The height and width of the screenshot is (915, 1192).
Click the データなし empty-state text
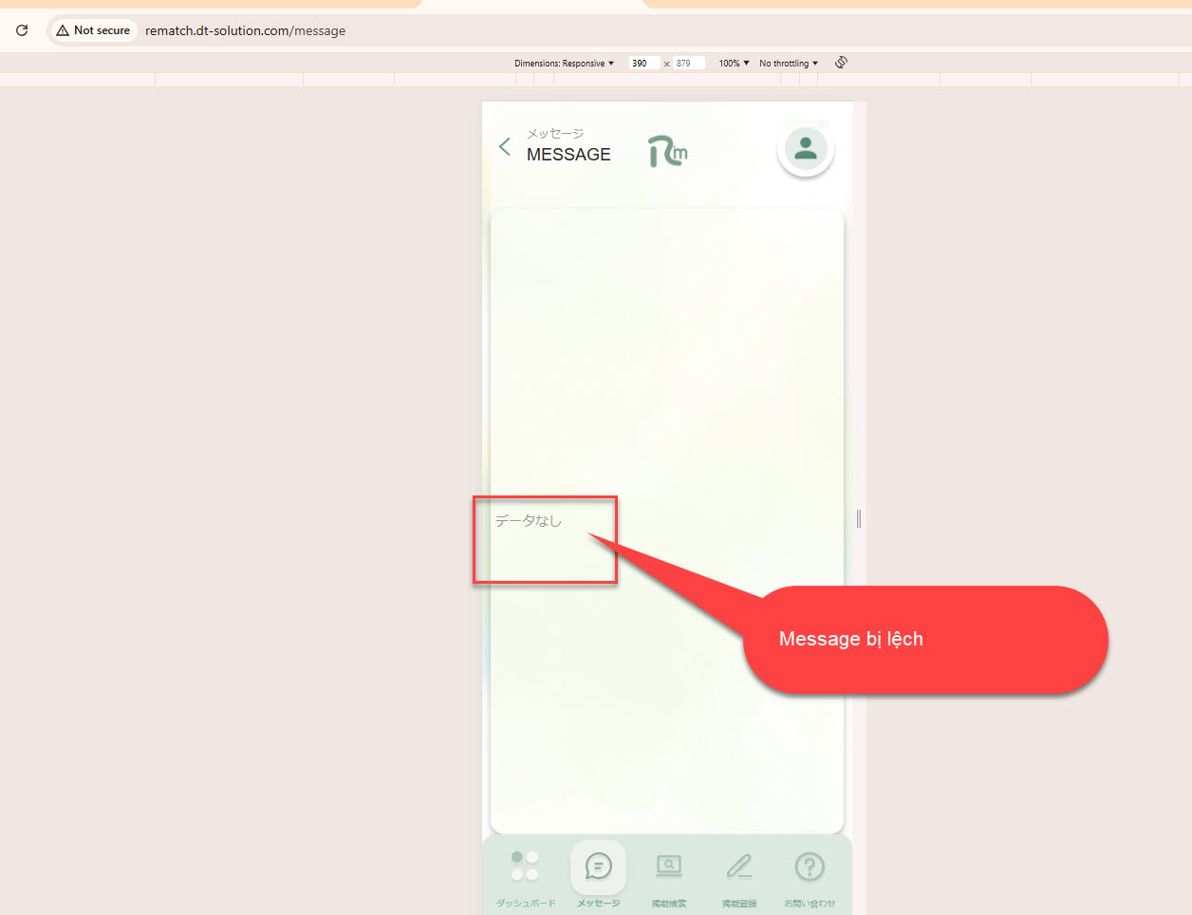[529, 520]
